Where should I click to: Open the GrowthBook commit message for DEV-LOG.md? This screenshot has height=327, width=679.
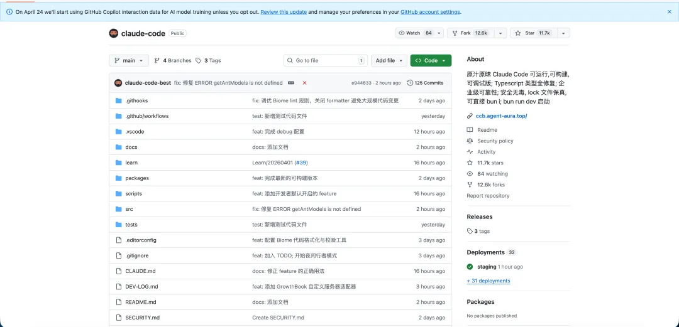pos(304,287)
